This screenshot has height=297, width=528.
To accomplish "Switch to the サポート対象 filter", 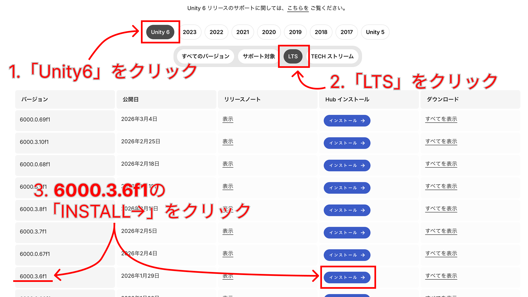I will point(259,56).
